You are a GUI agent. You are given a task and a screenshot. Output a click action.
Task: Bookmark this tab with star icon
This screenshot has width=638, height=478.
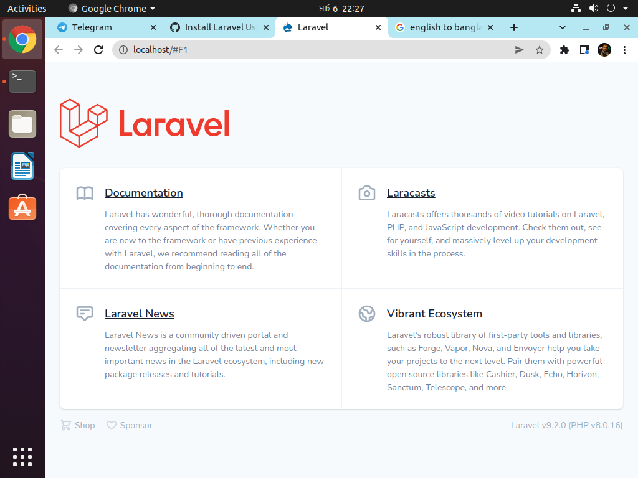pos(540,50)
